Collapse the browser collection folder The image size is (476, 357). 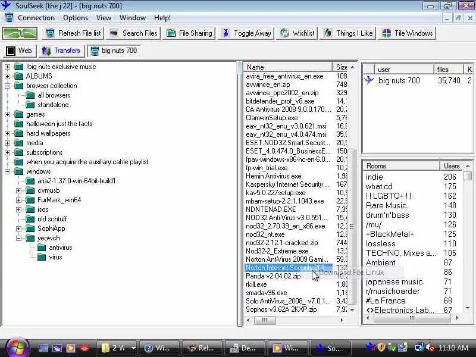(7, 86)
